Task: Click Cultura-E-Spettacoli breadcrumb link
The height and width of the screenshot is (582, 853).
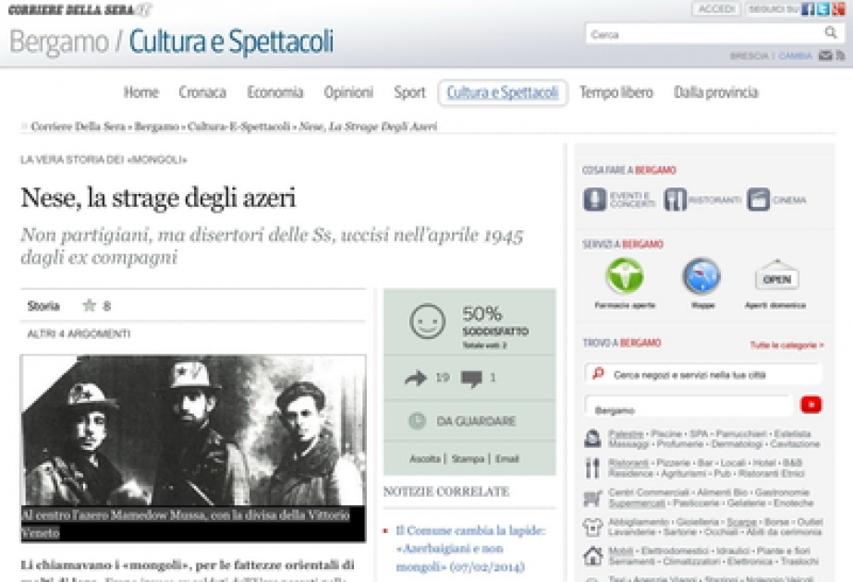Action: click(x=238, y=127)
